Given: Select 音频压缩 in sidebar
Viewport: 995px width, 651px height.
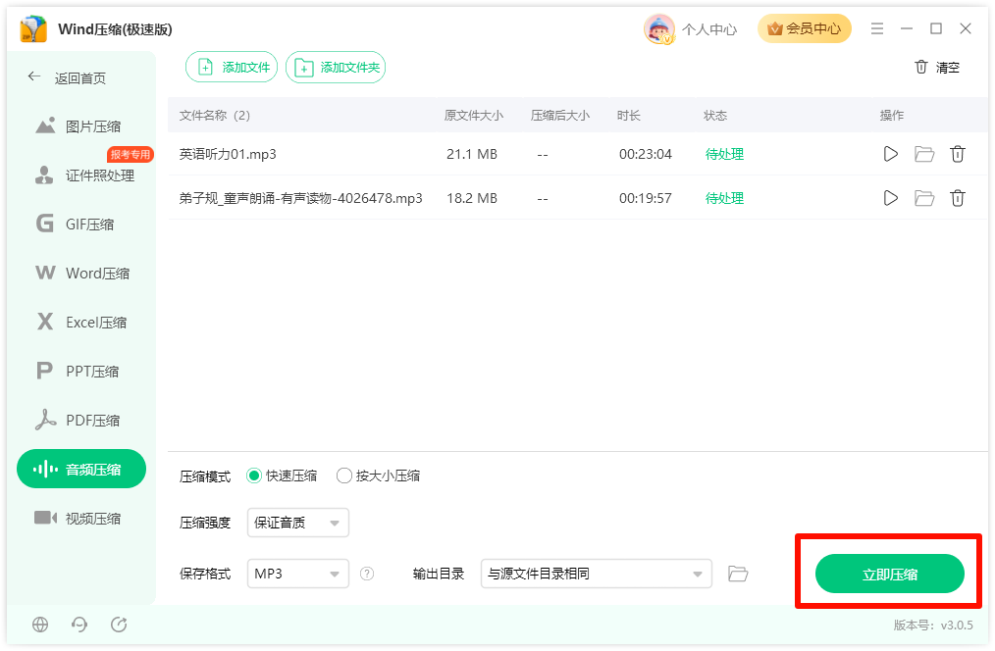Looking at the screenshot, I should (81, 469).
